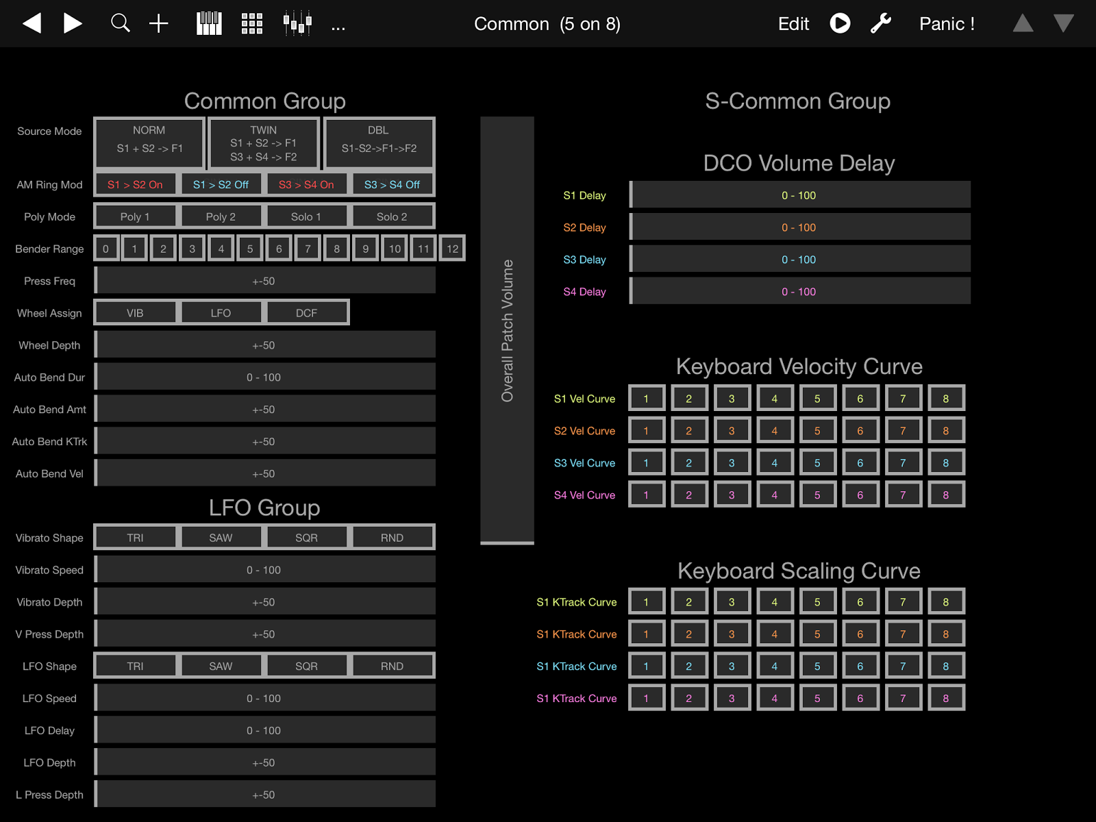Click the down triangle arrow
This screenshot has width=1096, height=822.
[1064, 24]
